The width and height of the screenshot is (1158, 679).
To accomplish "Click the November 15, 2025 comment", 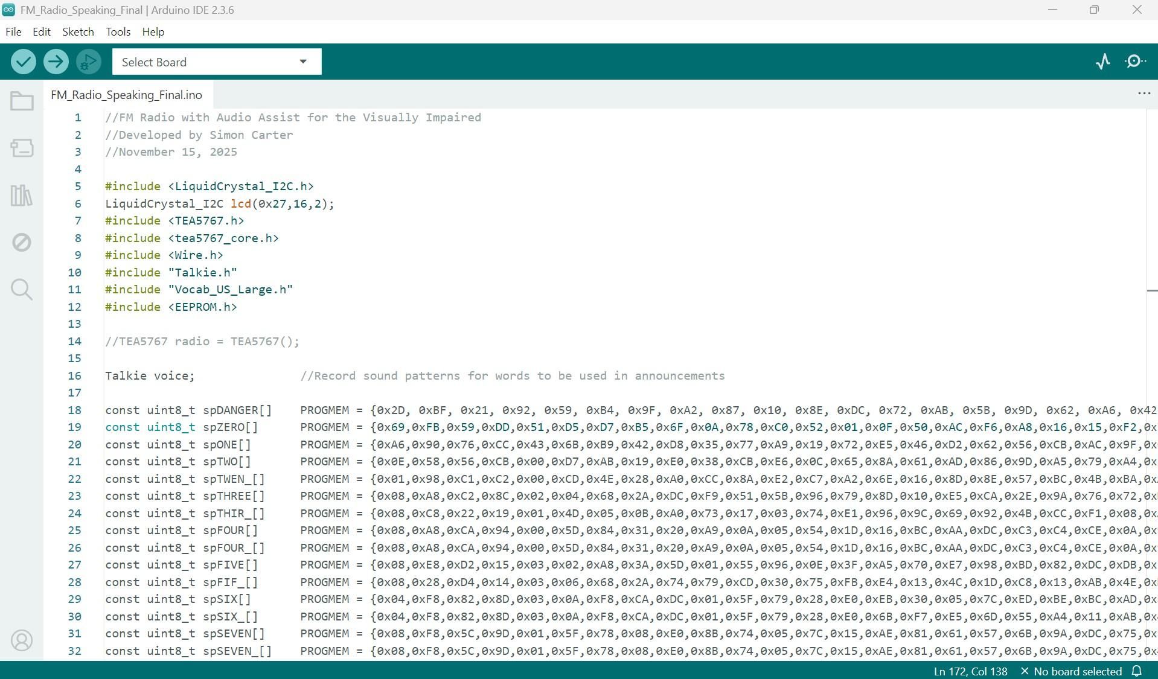I will click(x=171, y=151).
